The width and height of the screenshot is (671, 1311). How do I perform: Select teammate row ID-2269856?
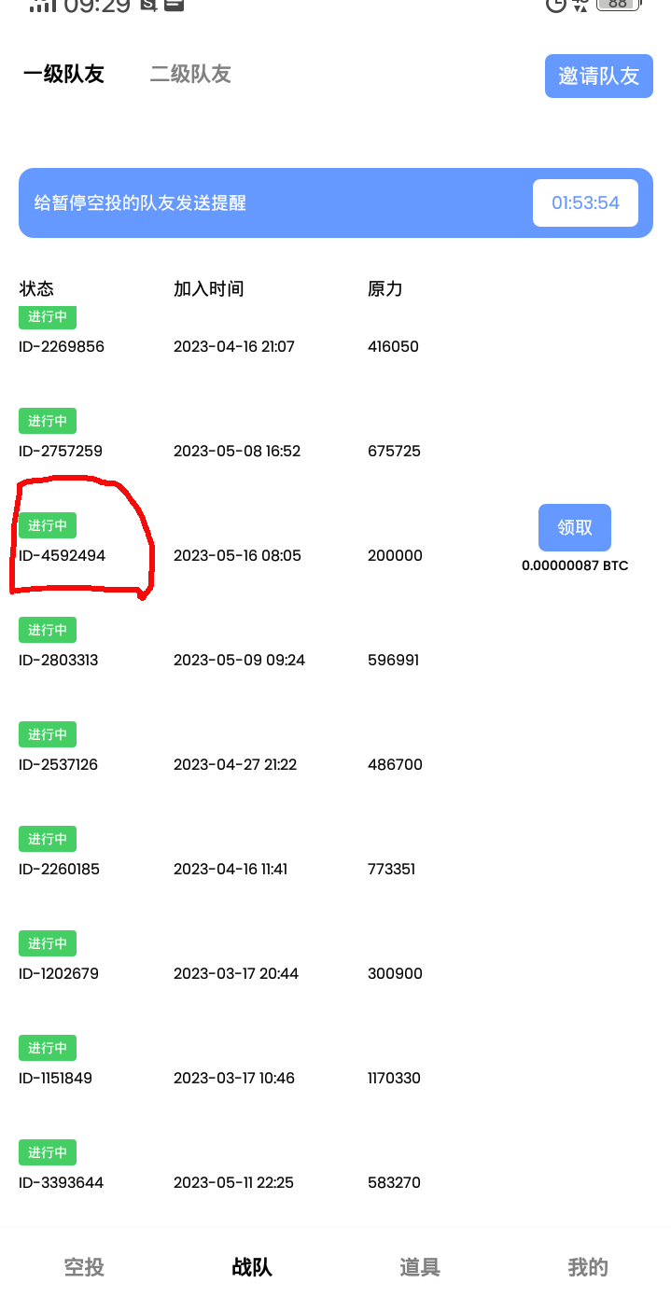62,346
